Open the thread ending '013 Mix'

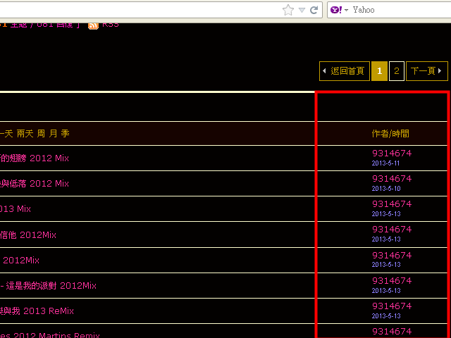16,209
